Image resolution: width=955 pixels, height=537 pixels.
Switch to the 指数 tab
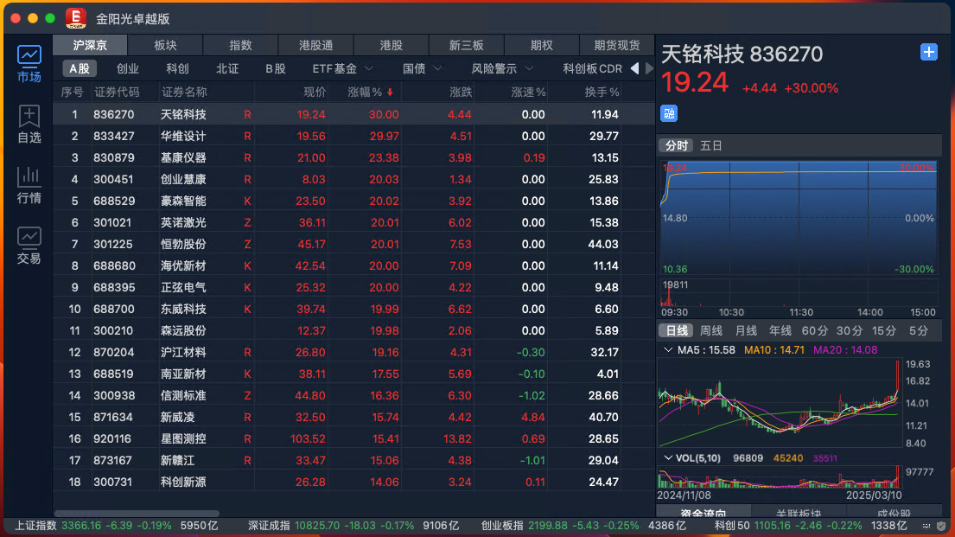pyautogui.click(x=240, y=45)
